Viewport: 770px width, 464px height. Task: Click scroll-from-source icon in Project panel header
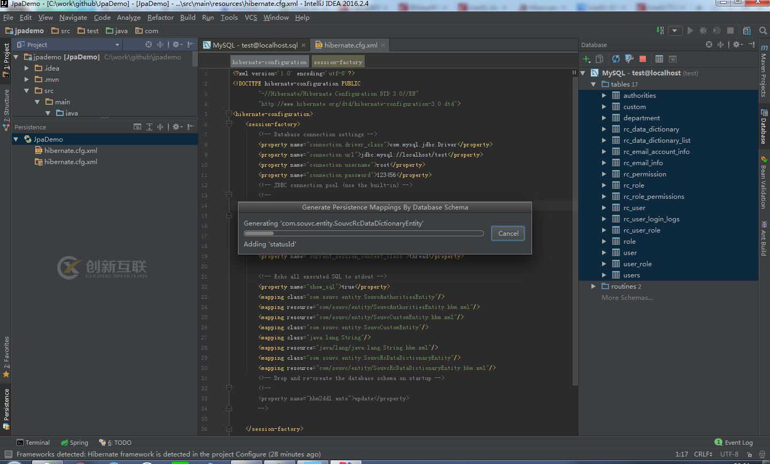click(x=149, y=44)
